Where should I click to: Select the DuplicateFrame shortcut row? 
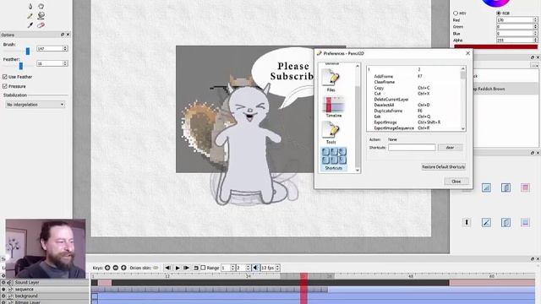(x=414, y=111)
